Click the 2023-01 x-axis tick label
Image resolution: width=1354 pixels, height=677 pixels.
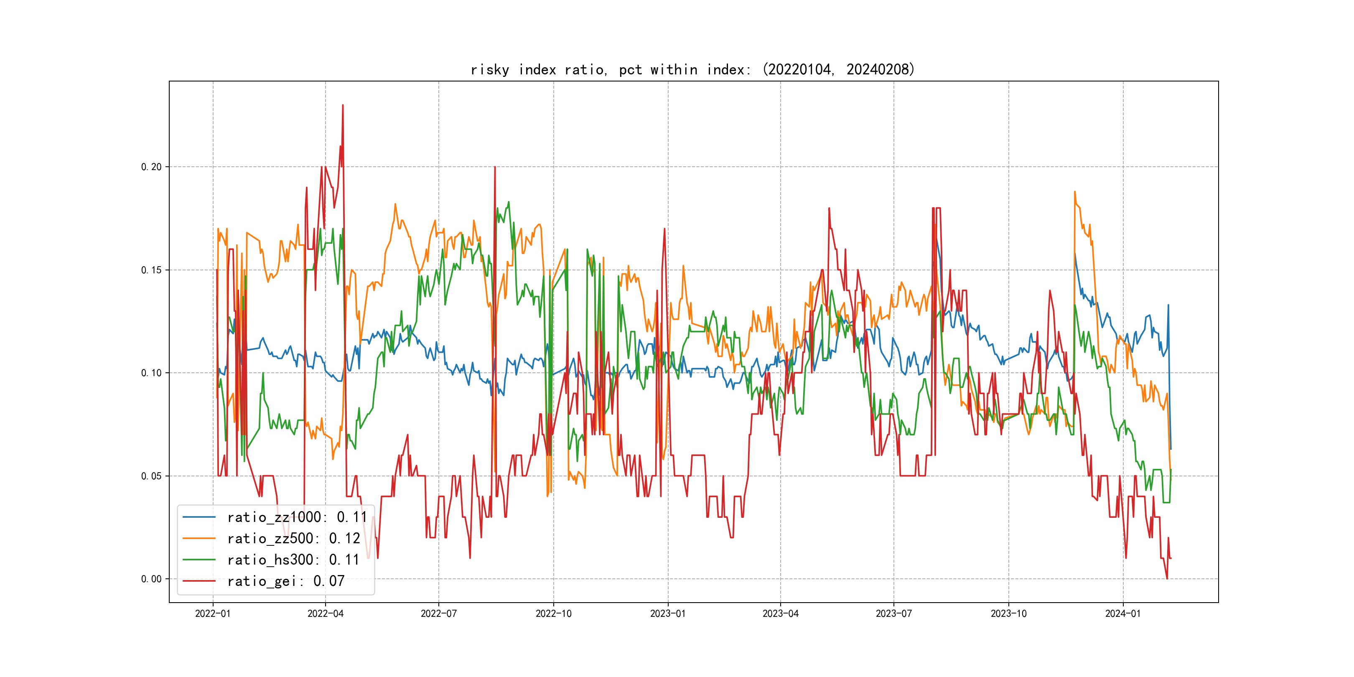click(x=668, y=613)
